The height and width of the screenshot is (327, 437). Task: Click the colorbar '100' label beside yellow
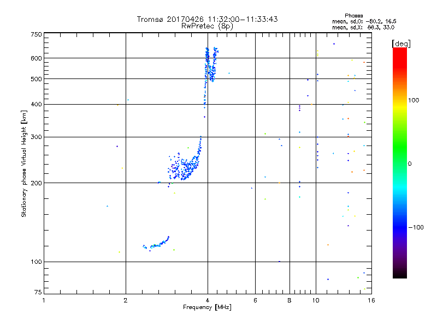(x=414, y=100)
